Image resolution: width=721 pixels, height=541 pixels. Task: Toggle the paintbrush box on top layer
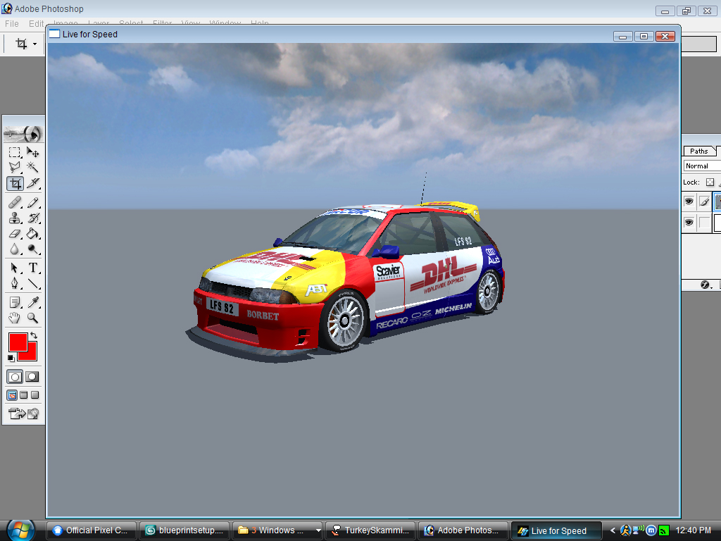[x=704, y=201]
